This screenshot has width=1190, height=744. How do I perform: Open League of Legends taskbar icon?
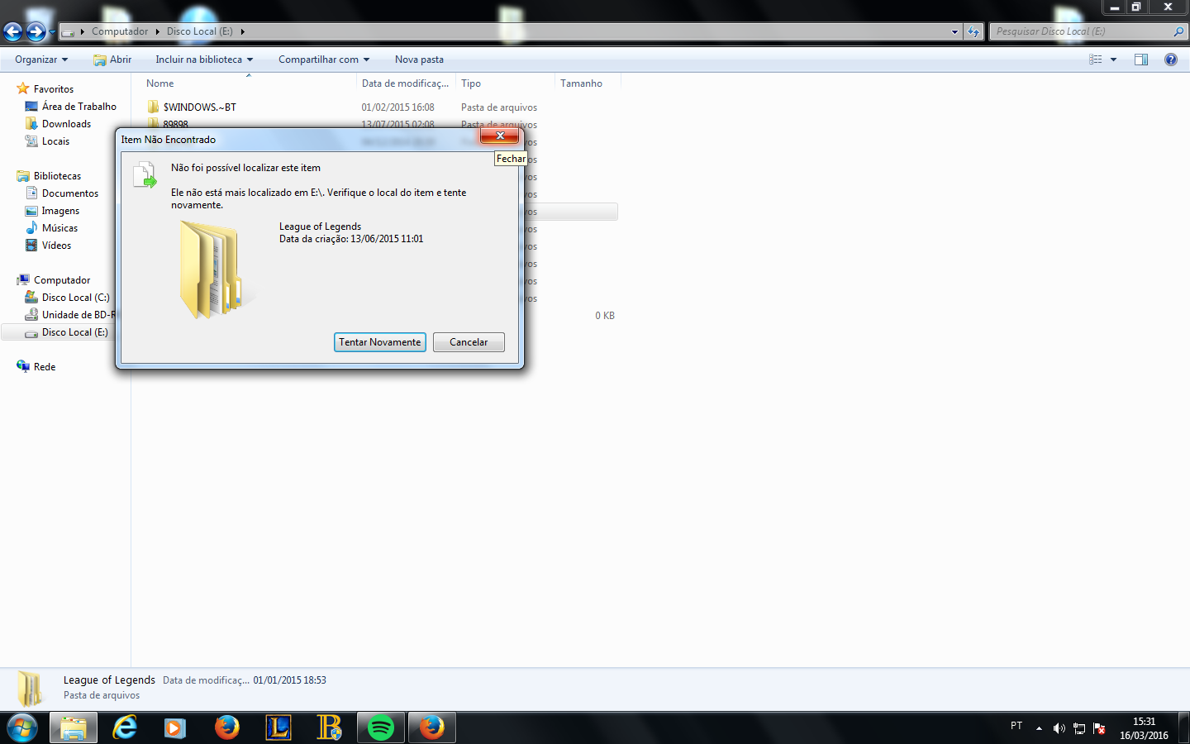[278, 728]
